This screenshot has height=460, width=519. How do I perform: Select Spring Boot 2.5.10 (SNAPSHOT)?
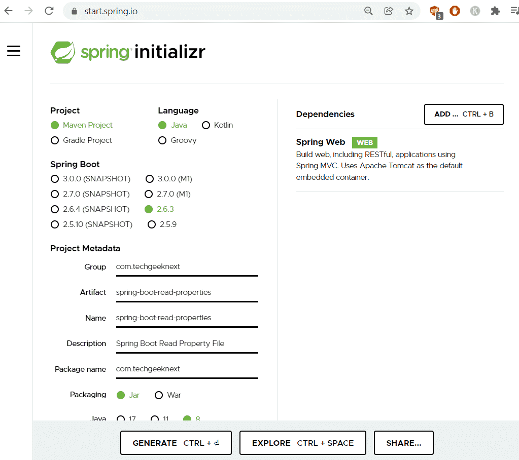tap(91, 224)
